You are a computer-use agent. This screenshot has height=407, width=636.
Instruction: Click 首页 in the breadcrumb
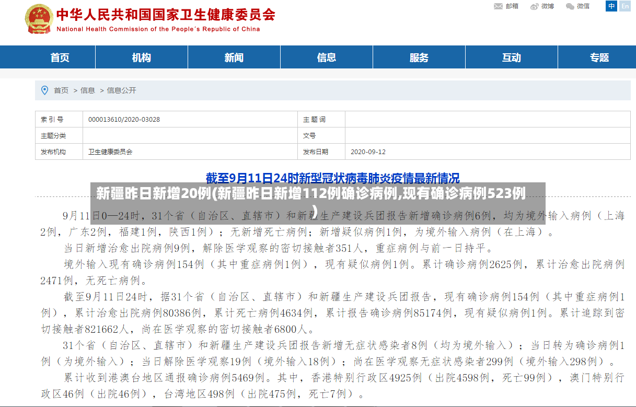(x=61, y=90)
